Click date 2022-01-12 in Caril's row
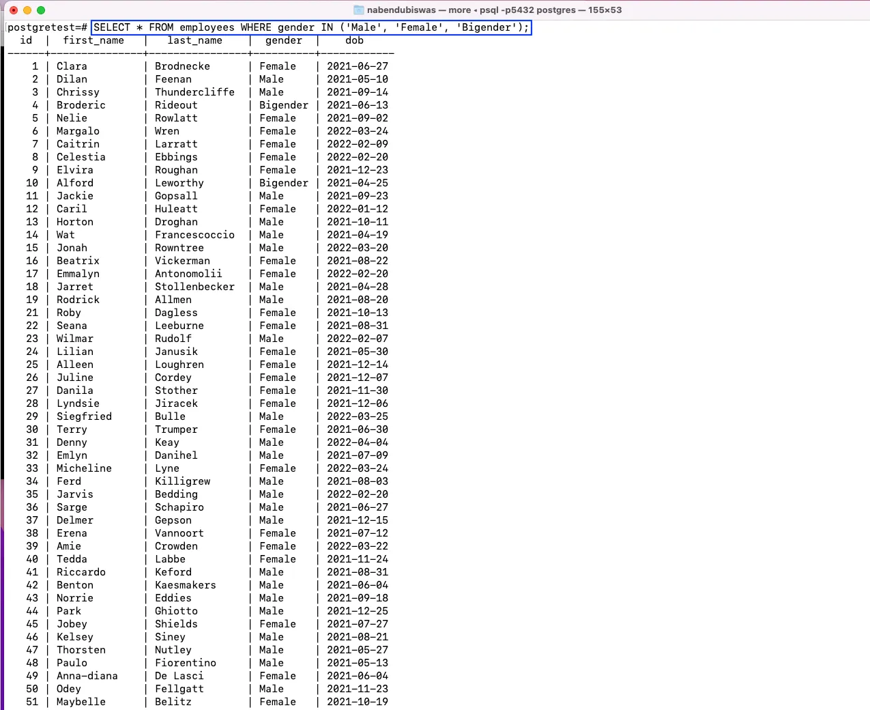 (358, 209)
